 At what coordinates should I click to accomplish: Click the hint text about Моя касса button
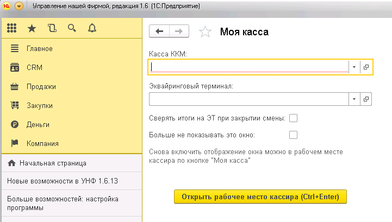tap(246, 156)
